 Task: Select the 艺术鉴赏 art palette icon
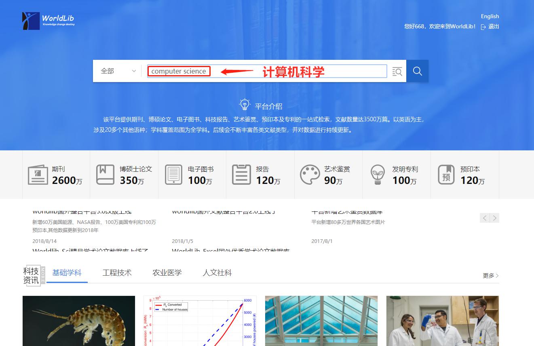click(x=310, y=175)
